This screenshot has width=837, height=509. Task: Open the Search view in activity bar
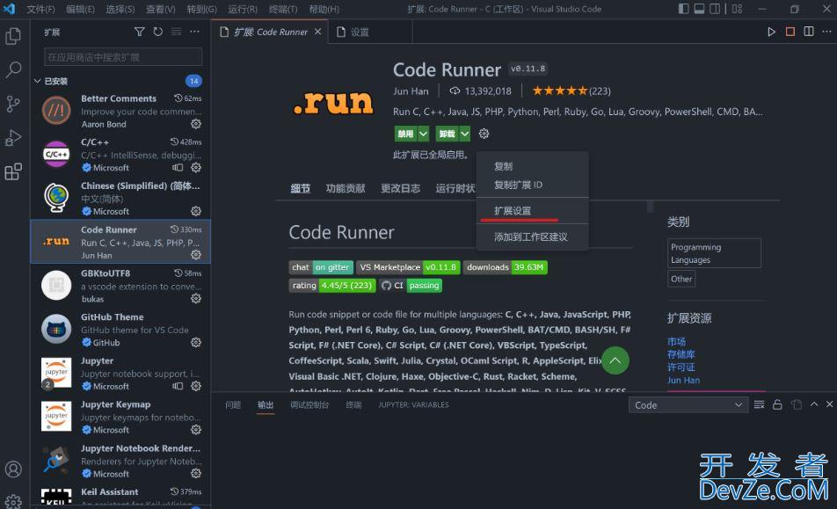13,69
